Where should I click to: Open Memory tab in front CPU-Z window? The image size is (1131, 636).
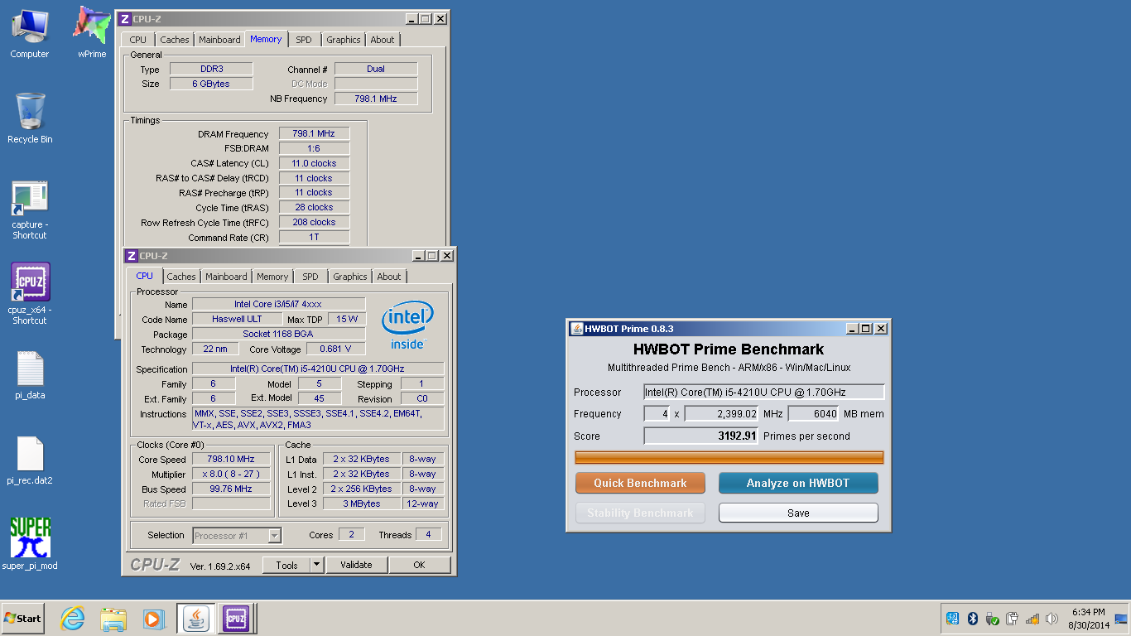pyautogui.click(x=272, y=277)
